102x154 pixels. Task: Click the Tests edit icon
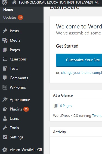(x=5, y=68)
